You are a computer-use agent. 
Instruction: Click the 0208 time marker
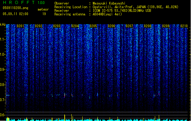point(148,26)
